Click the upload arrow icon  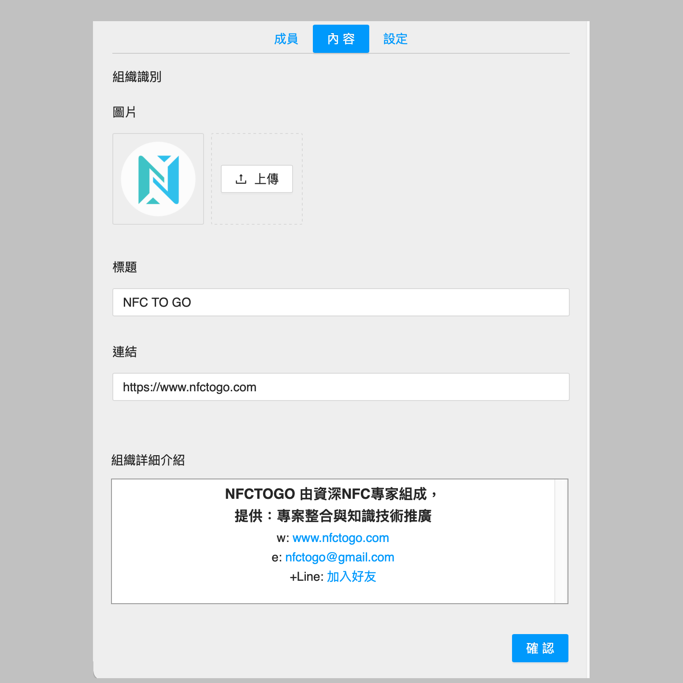click(241, 179)
